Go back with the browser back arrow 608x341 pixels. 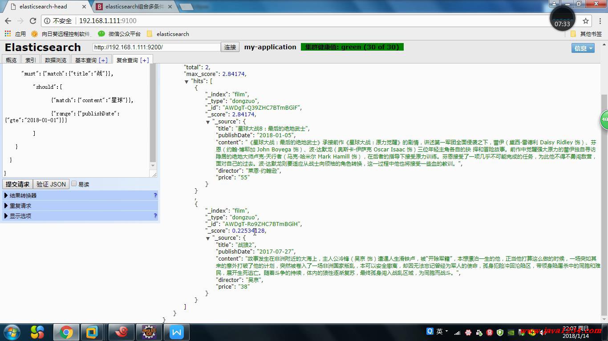pos(8,21)
